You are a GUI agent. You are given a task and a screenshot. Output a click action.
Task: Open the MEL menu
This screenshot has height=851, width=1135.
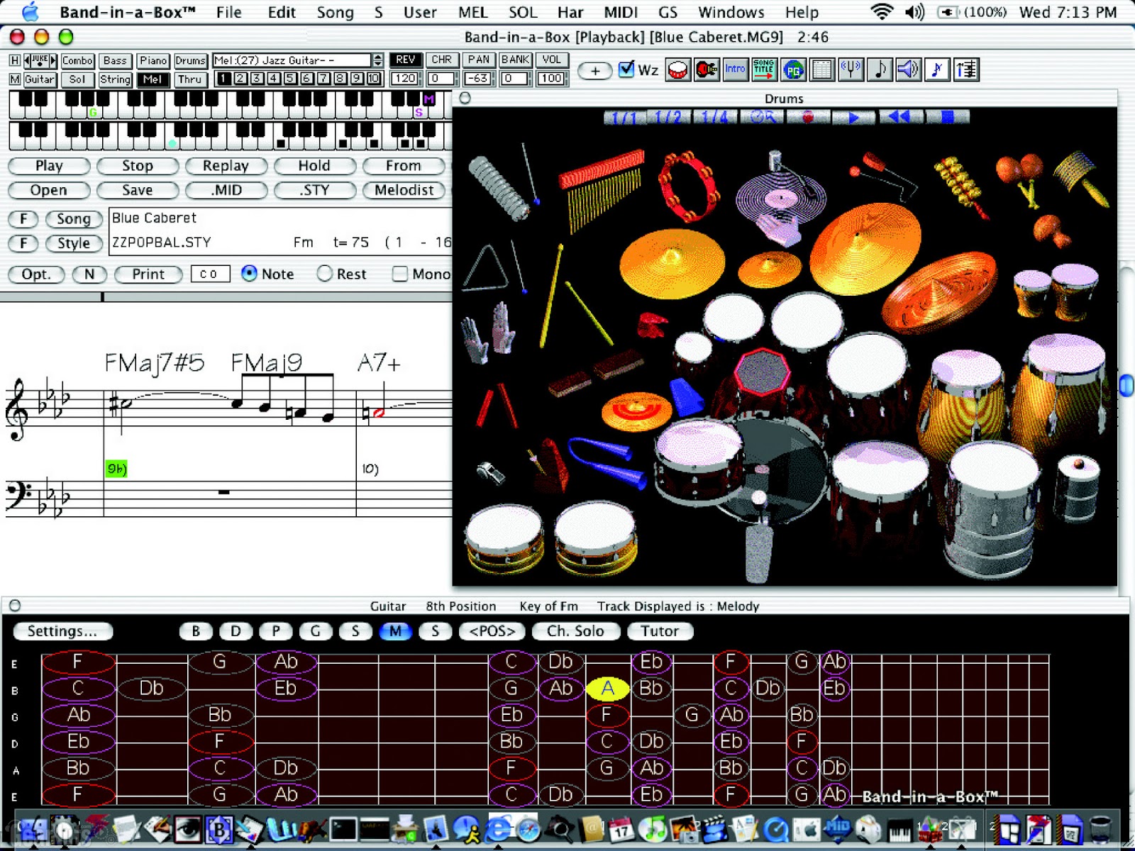[472, 12]
